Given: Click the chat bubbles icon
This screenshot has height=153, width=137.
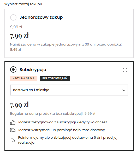Looking at the screenshot, I should pyautogui.click(x=13, y=140).
